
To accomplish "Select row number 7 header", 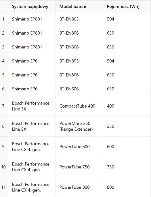I will (x=4, y=106).
